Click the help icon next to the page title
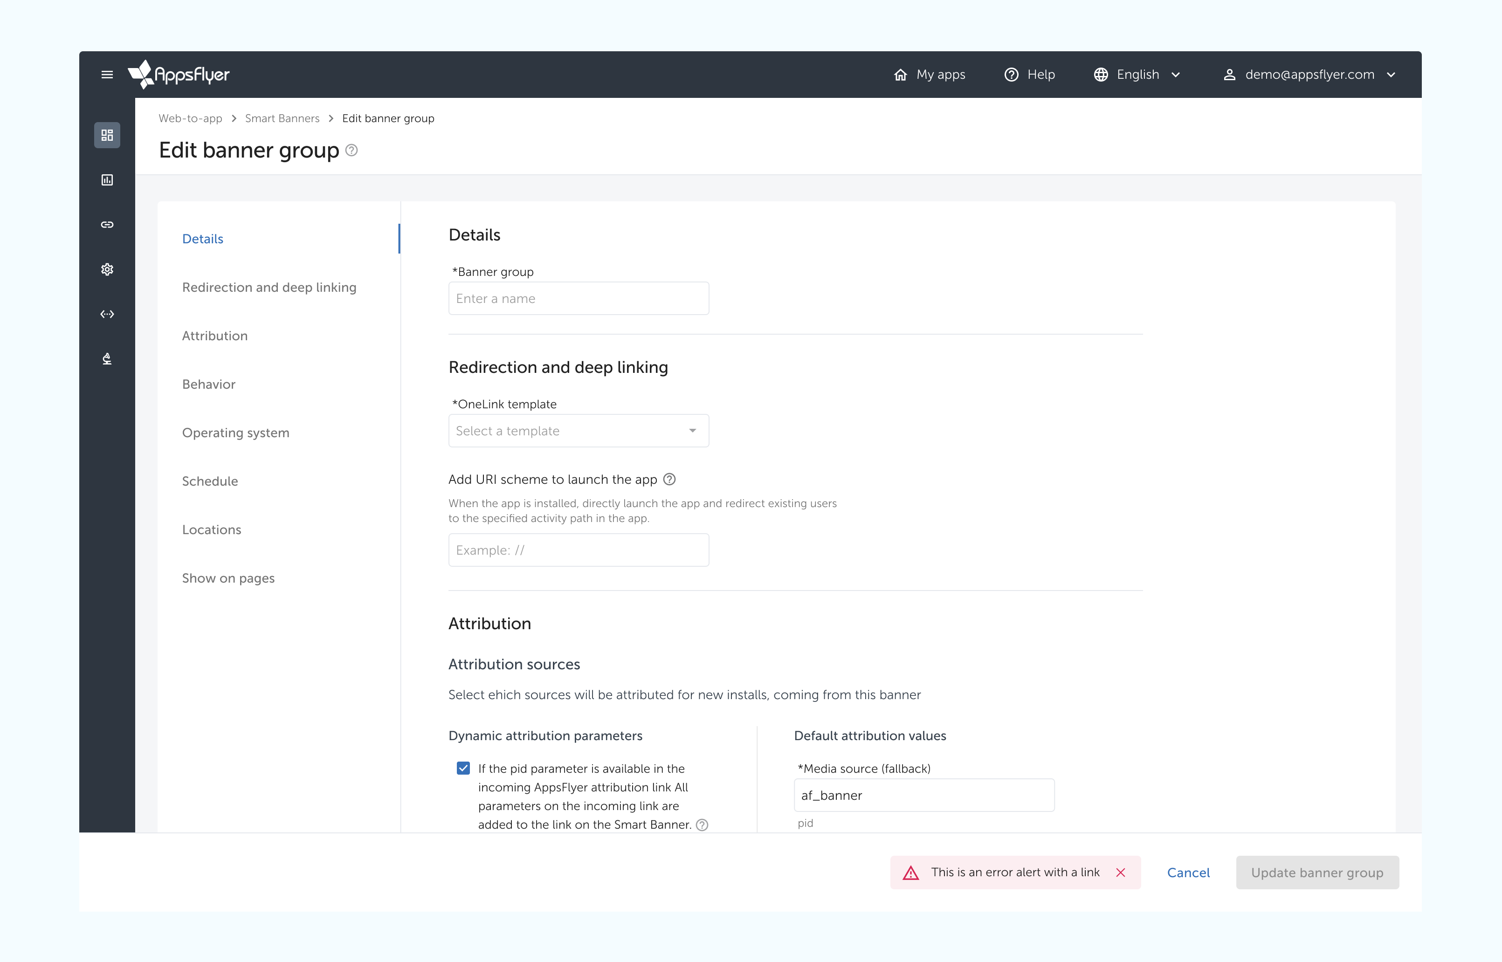Screen dimensions: 1502x962 [x=352, y=150]
